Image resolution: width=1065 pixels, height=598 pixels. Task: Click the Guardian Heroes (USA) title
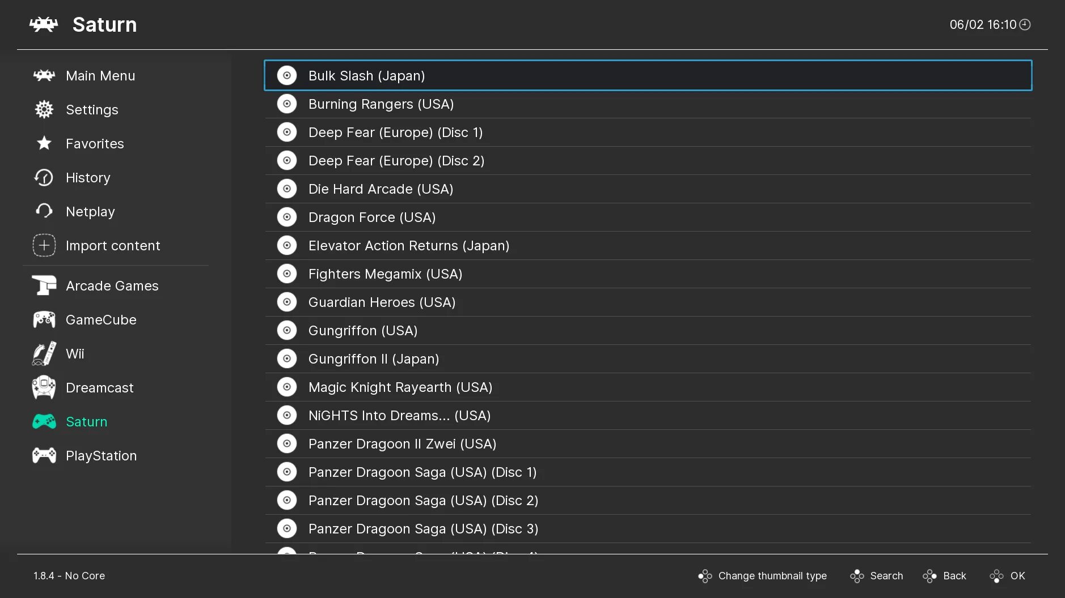pos(382,302)
